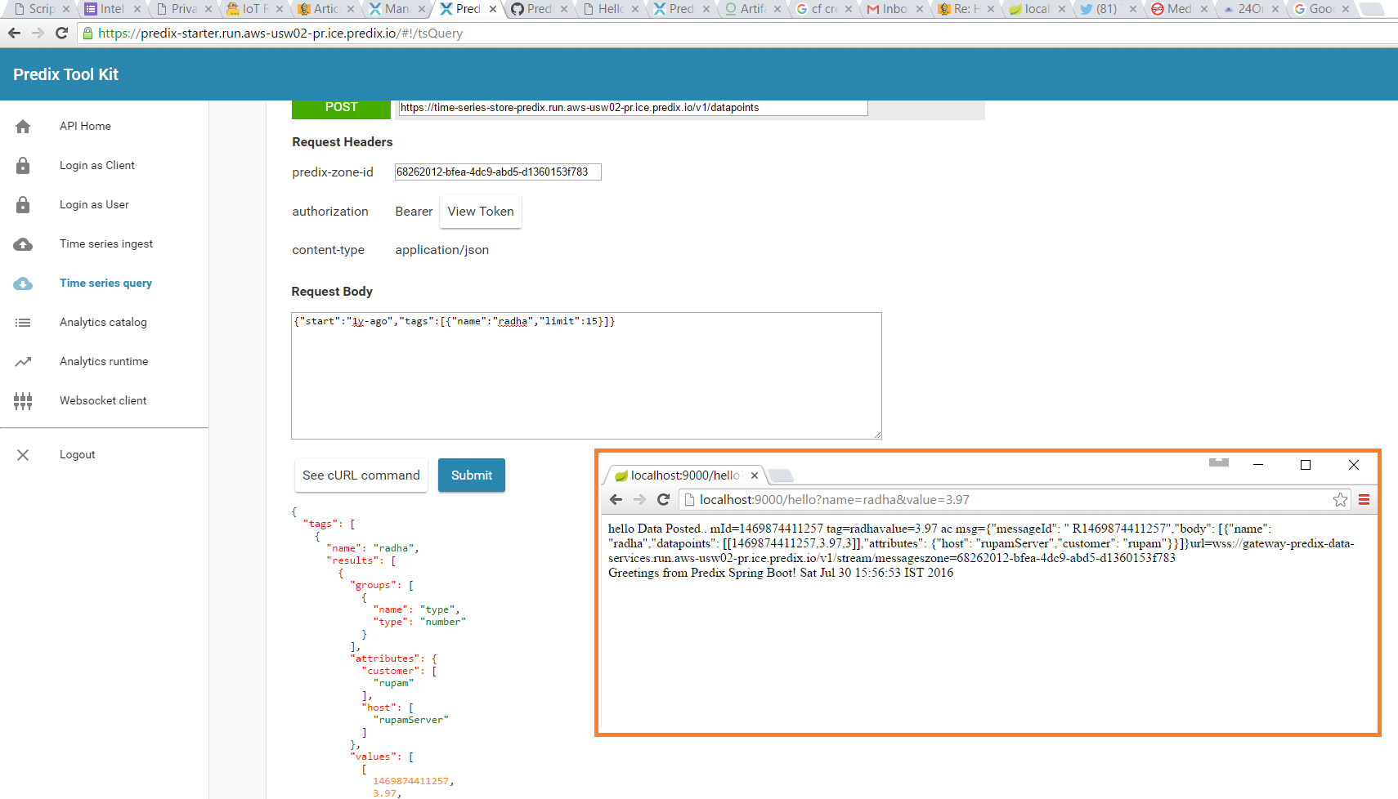Viewport: 1398px width, 799px height.
Task: Click the X icon beside Logout
Action: pyautogui.click(x=23, y=455)
